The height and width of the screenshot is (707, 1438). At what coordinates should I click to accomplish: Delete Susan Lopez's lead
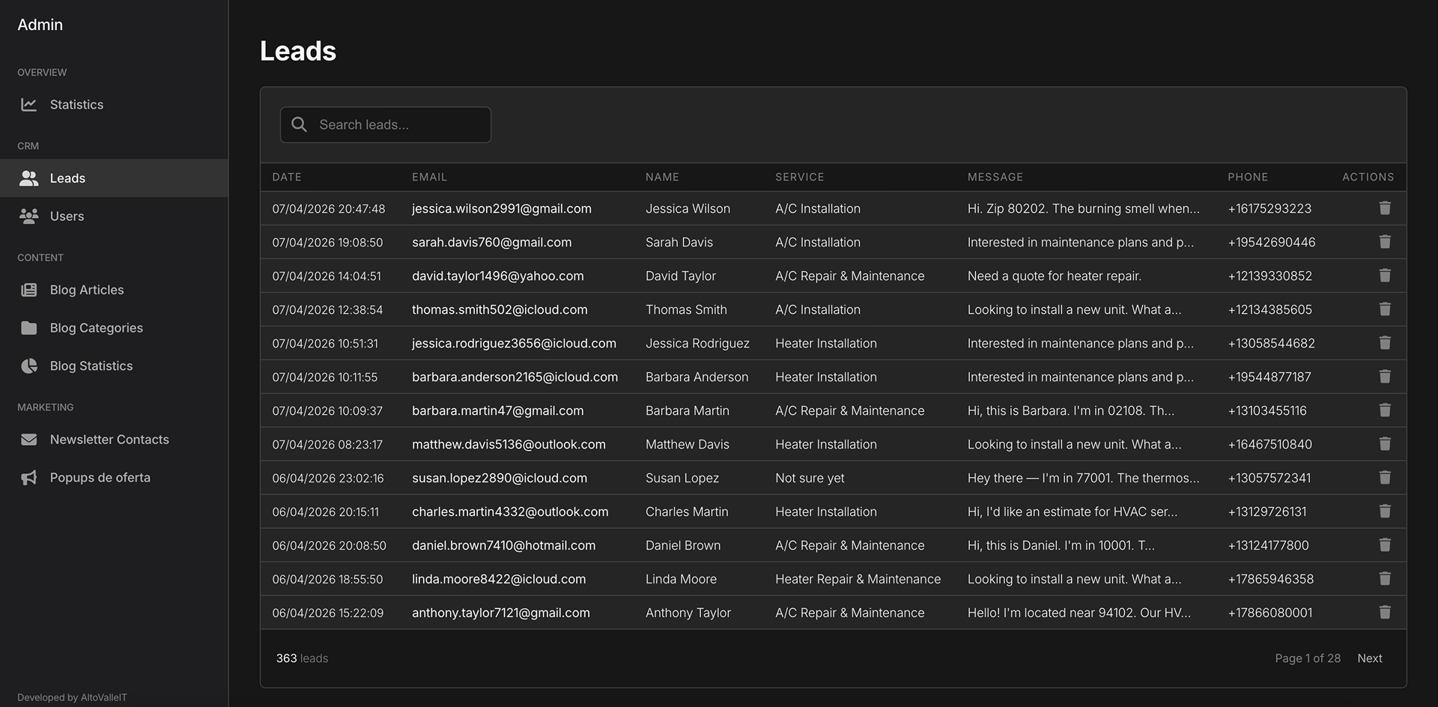point(1385,477)
